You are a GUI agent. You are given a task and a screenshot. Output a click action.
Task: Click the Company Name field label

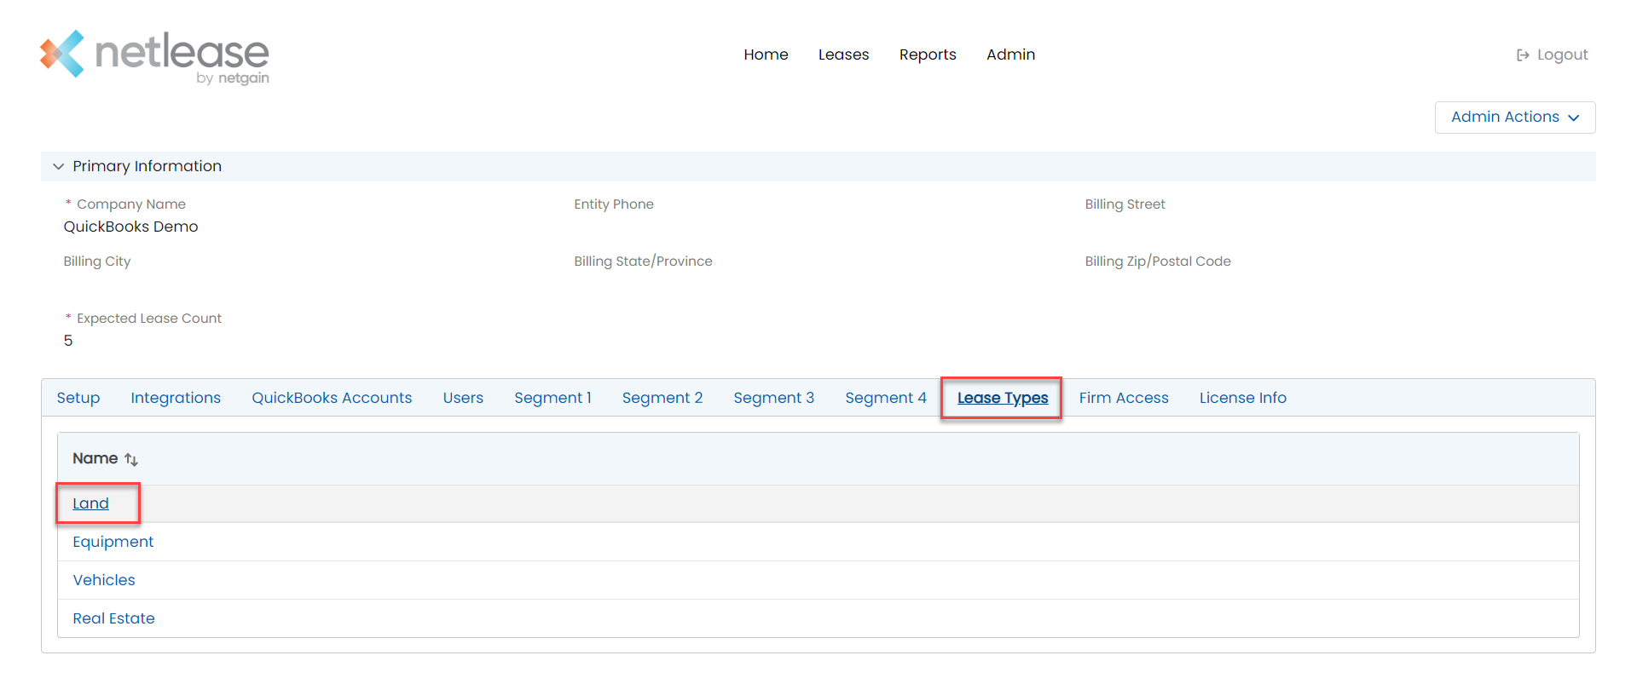tap(131, 204)
